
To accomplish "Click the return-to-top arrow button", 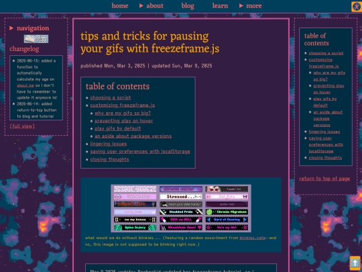I will click(x=355, y=263).
